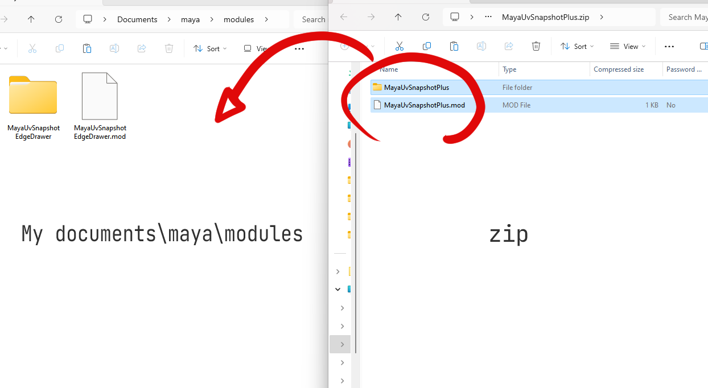Click Share icon in zip window toolbar

click(x=509, y=46)
